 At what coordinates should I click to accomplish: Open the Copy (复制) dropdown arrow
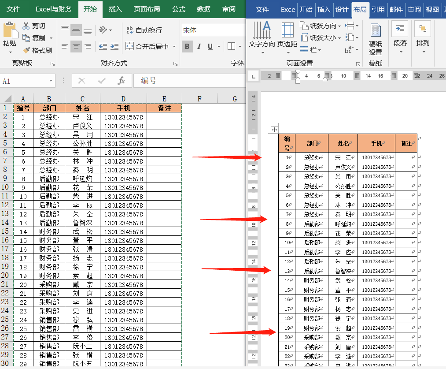(51, 38)
